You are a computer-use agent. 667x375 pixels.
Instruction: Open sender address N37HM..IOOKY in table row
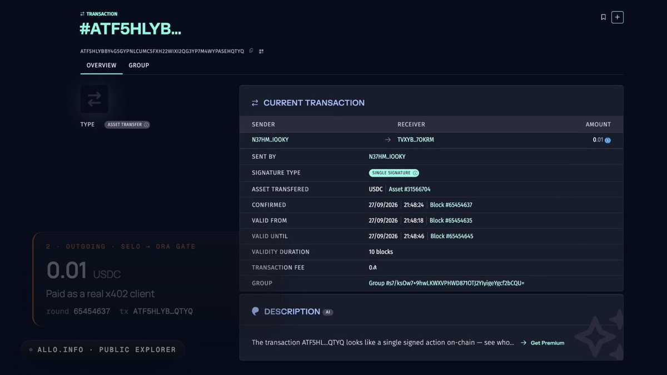[270, 140]
